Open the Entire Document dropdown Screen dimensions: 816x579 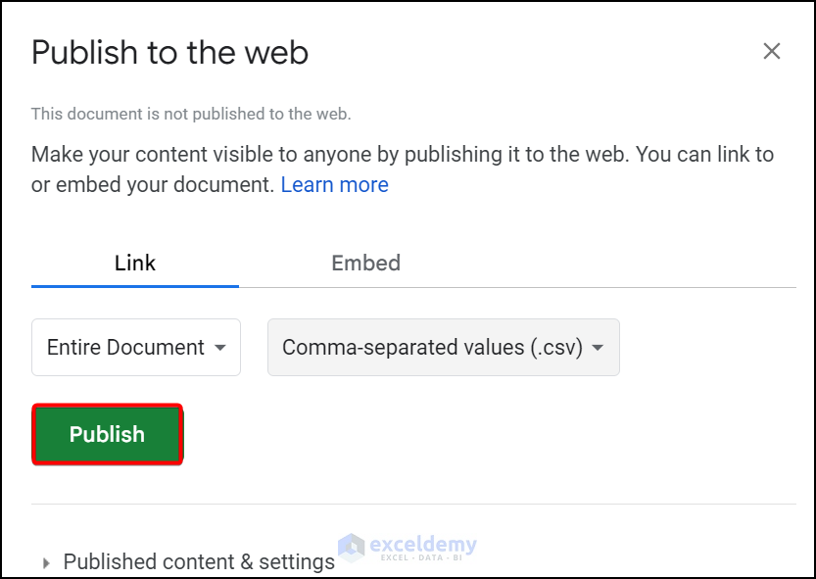[x=136, y=347]
